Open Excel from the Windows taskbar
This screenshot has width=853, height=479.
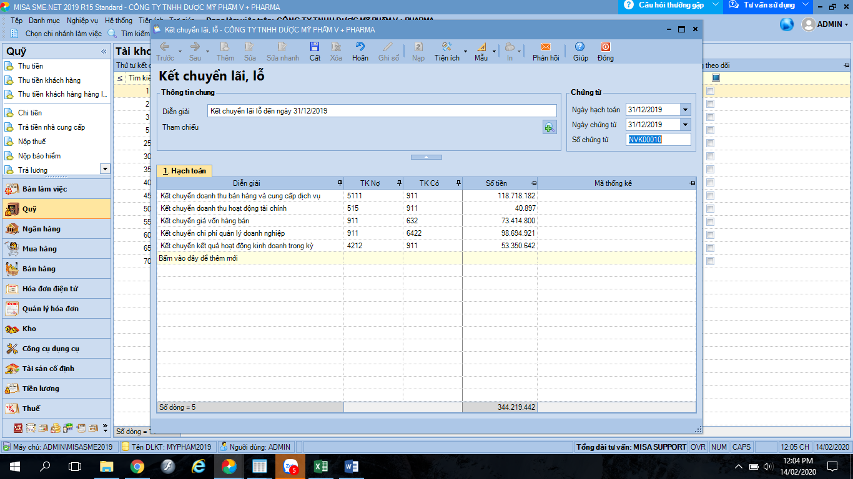[321, 467]
